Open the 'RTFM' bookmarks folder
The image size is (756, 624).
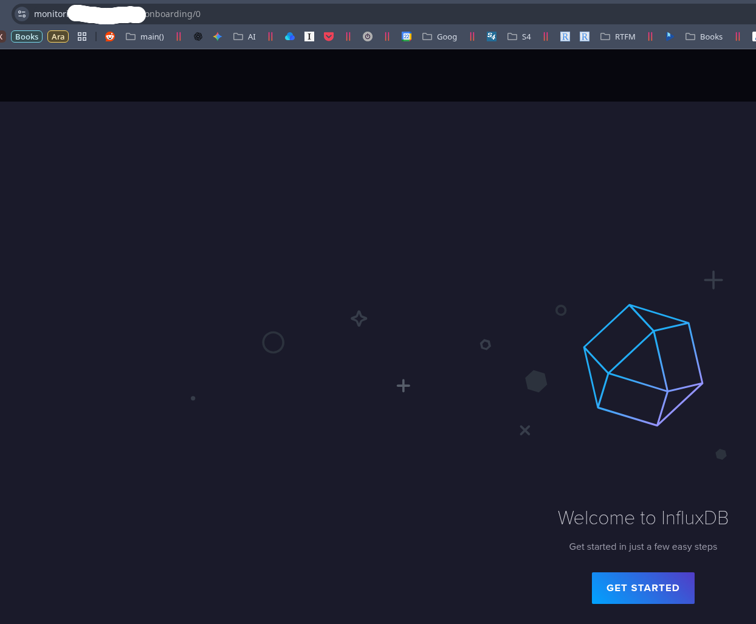pyautogui.click(x=618, y=36)
